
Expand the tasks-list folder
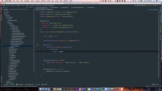11,29
